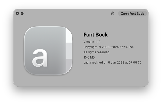
Task: Click the '10.8 MB' file size text
Action: pos(89,57)
